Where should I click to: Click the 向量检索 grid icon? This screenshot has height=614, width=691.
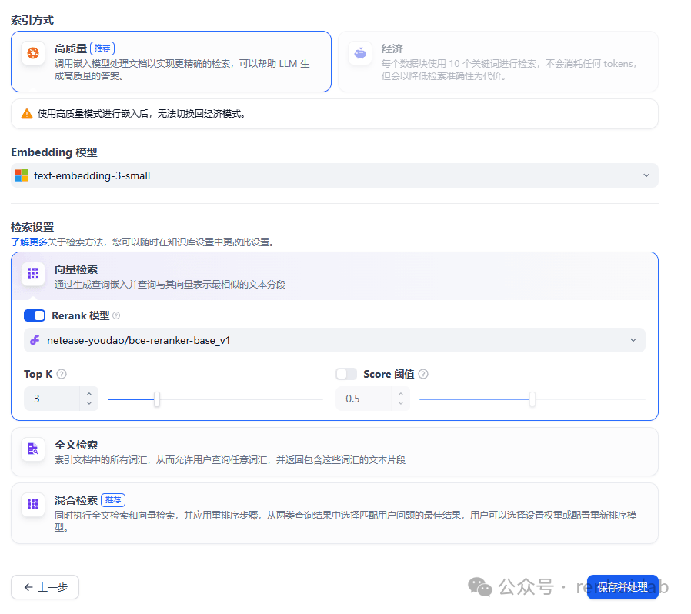[32, 274]
